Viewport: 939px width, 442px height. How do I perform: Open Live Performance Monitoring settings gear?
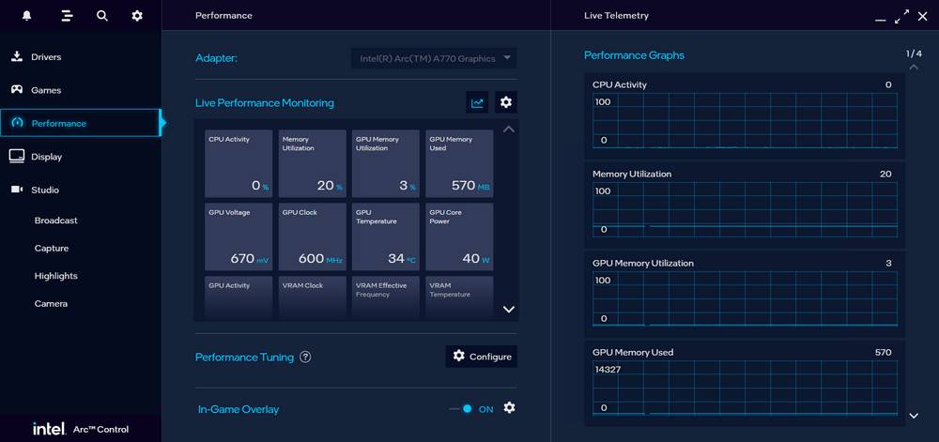point(506,103)
